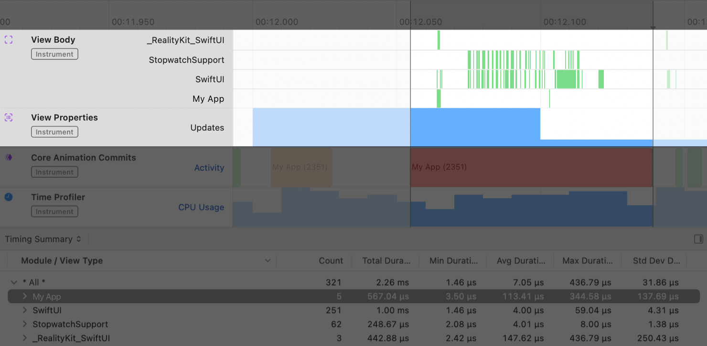This screenshot has width=707, height=346.
Task: Open the Module / View Type column dropdown
Action: (268, 260)
